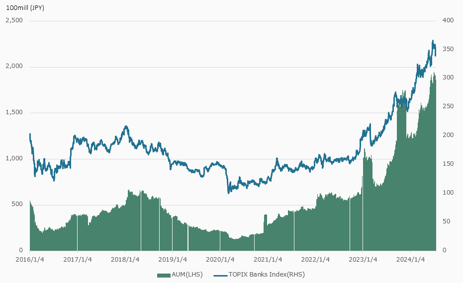This screenshot has width=463, height=283.
Task: Click the 2017/1/4 date on x-axis
Action: tap(78, 260)
